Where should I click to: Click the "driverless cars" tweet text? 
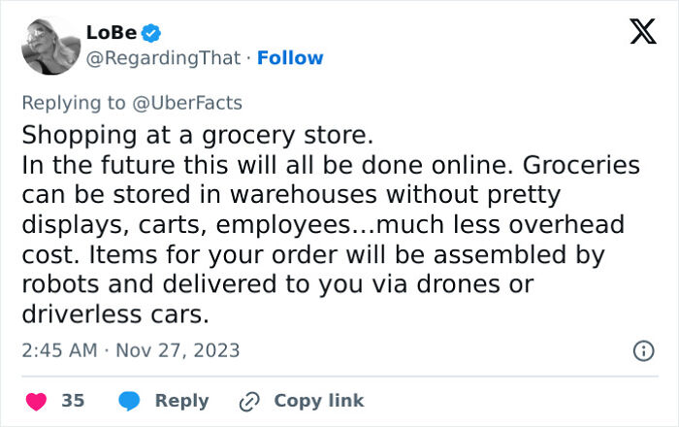113,315
